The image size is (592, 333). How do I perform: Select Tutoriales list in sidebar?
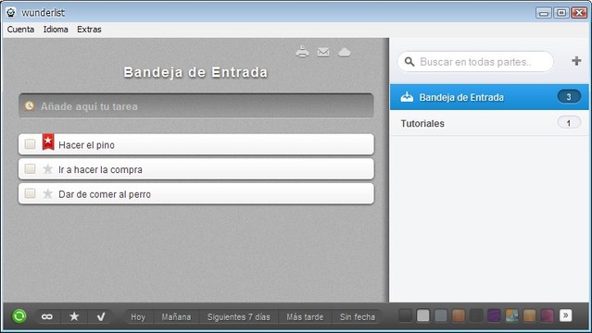click(x=489, y=123)
